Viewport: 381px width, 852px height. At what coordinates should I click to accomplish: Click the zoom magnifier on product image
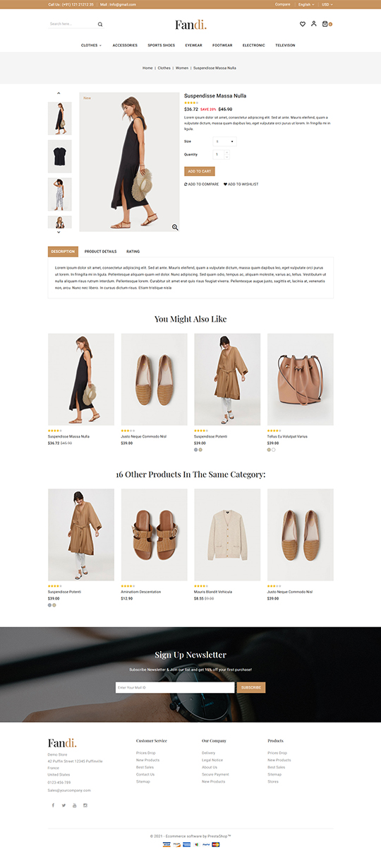pyautogui.click(x=175, y=227)
